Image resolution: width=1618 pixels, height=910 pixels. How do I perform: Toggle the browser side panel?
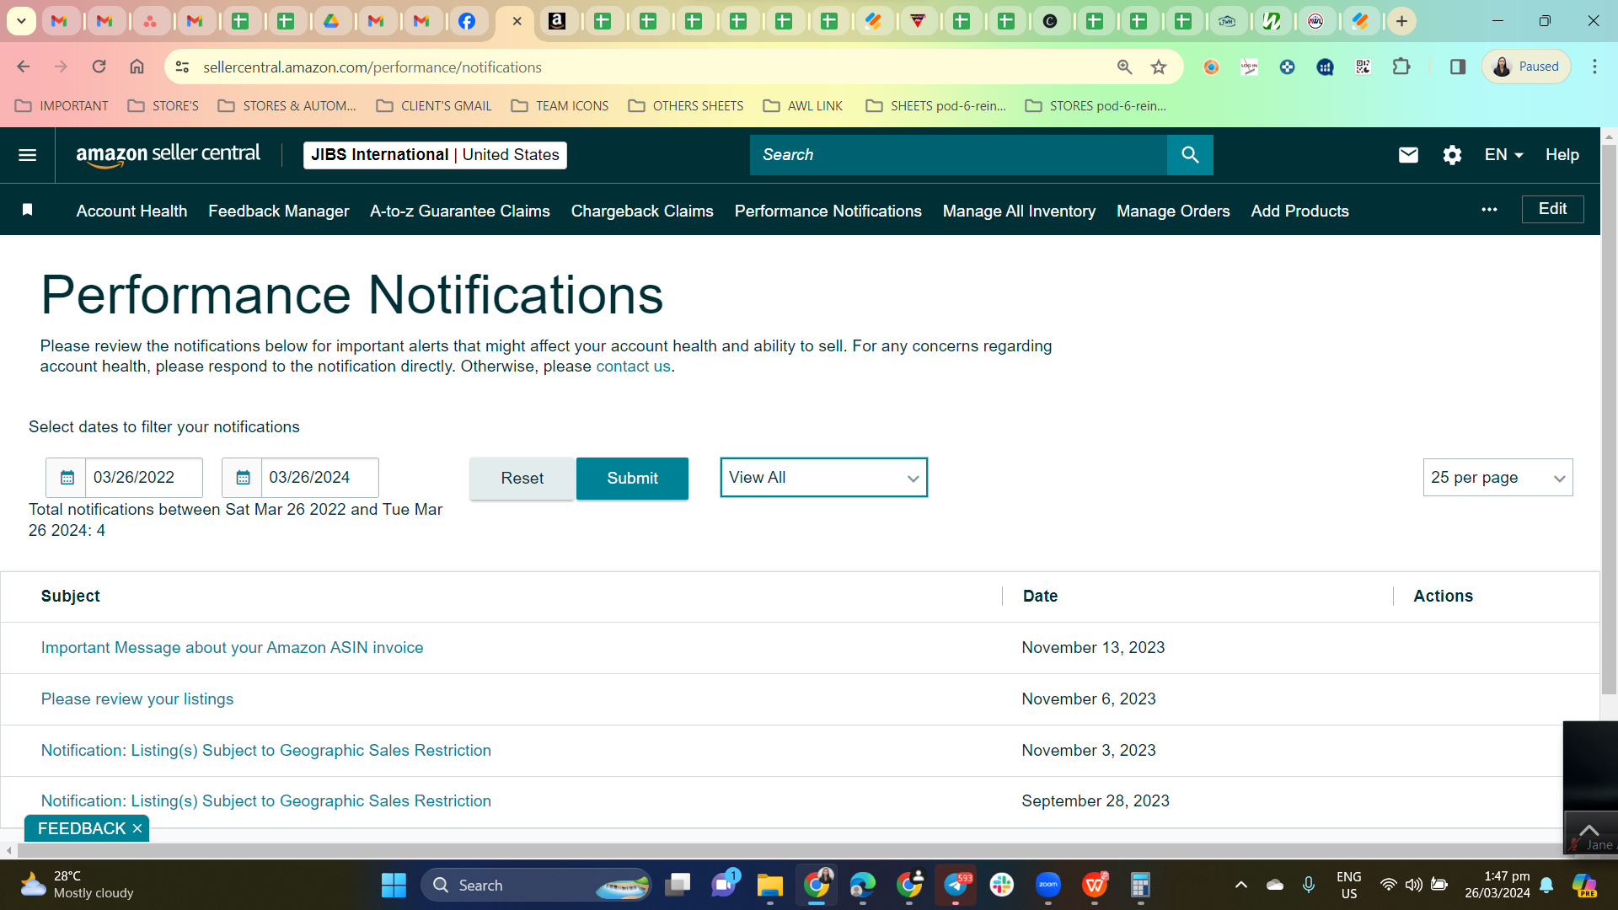coord(1457,67)
